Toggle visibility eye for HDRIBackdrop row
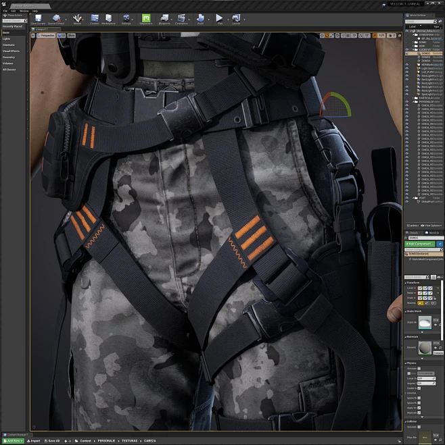Viewport: 445px width, 445px height. tap(407, 65)
